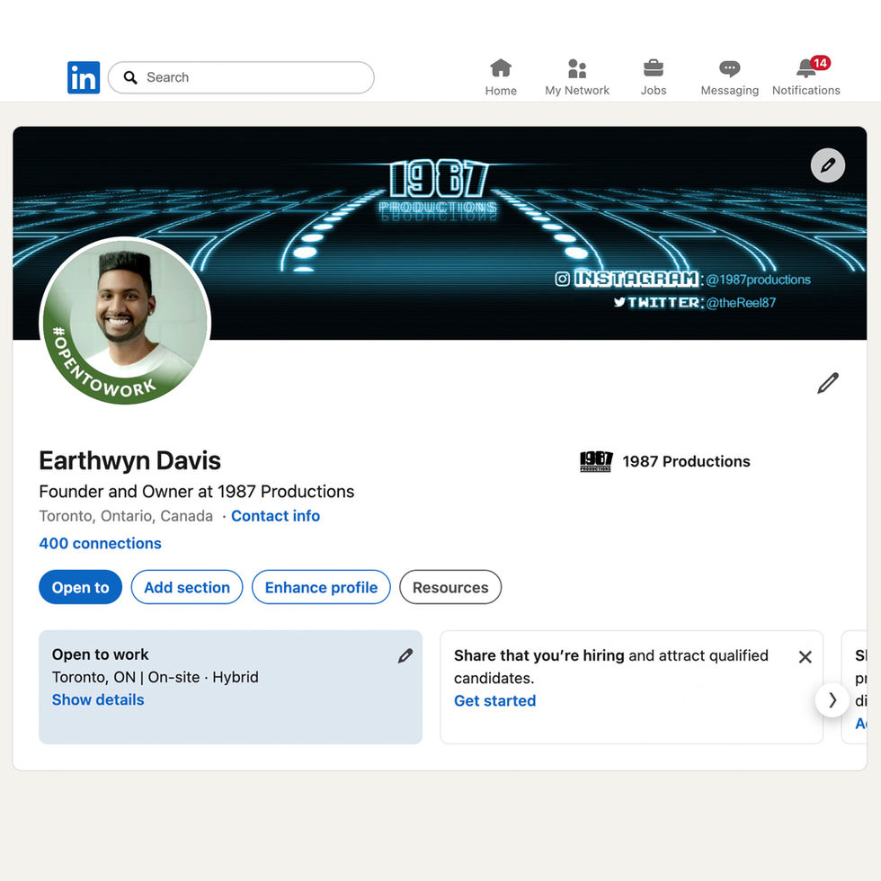
Task: Open My Network
Action: click(577, 77)
